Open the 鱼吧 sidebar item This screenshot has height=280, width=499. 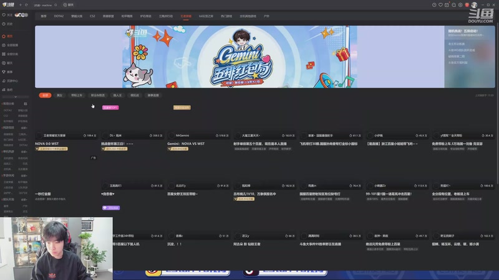tap(7, 90)
